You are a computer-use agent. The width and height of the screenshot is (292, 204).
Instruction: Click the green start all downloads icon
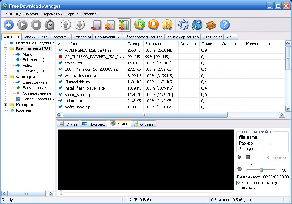[x=140, y=25]
